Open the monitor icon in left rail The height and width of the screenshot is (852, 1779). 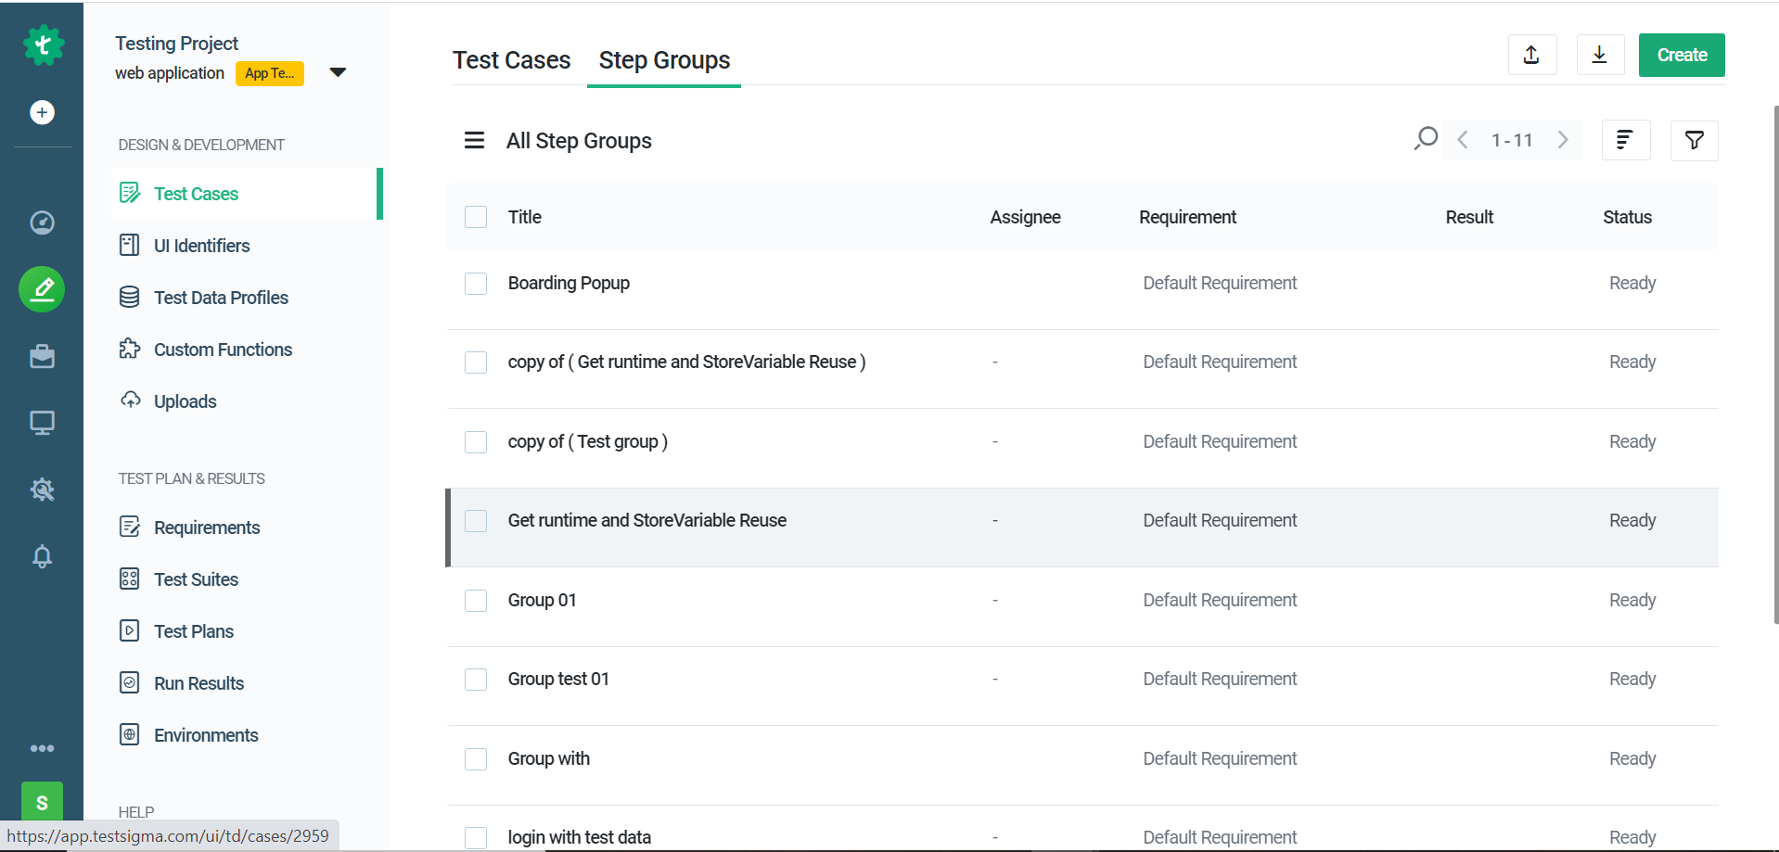click(42, 423)
